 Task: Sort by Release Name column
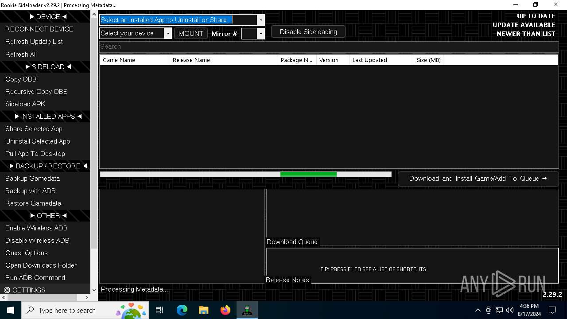[224, 60]
